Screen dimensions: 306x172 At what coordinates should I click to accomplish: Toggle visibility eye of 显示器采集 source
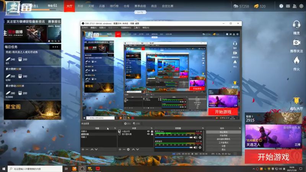point(148,134)
